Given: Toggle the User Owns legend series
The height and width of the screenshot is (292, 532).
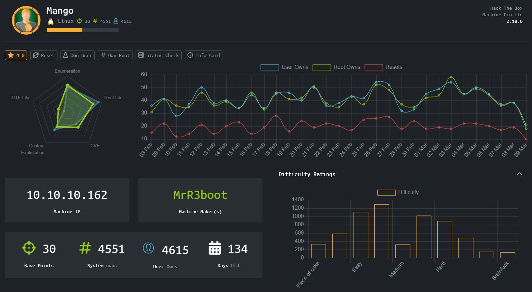Looking at the screenshot, I should coord(284,67).
